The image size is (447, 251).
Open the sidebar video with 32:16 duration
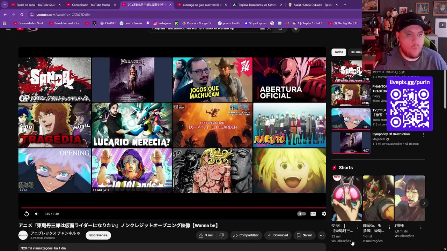pyautogui.click(x=351, y=95)
